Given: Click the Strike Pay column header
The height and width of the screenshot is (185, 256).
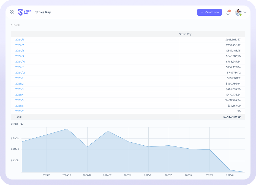Looking at the screenshot, I should [x=185, y=34].
